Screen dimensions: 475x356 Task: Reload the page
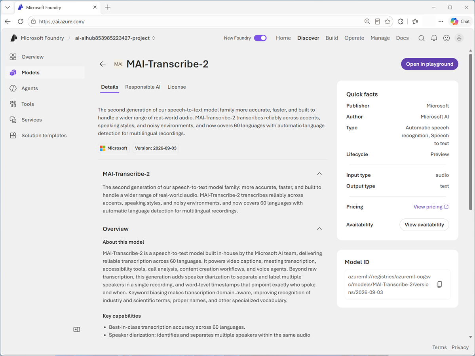21,21
